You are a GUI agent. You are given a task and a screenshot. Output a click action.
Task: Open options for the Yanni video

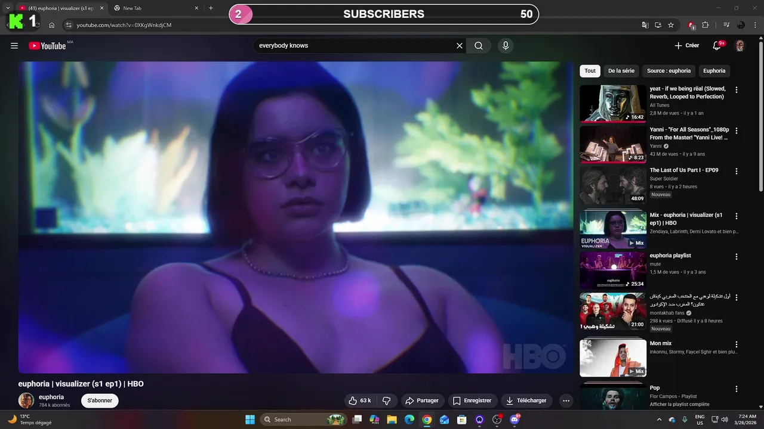tap(737, 130)
